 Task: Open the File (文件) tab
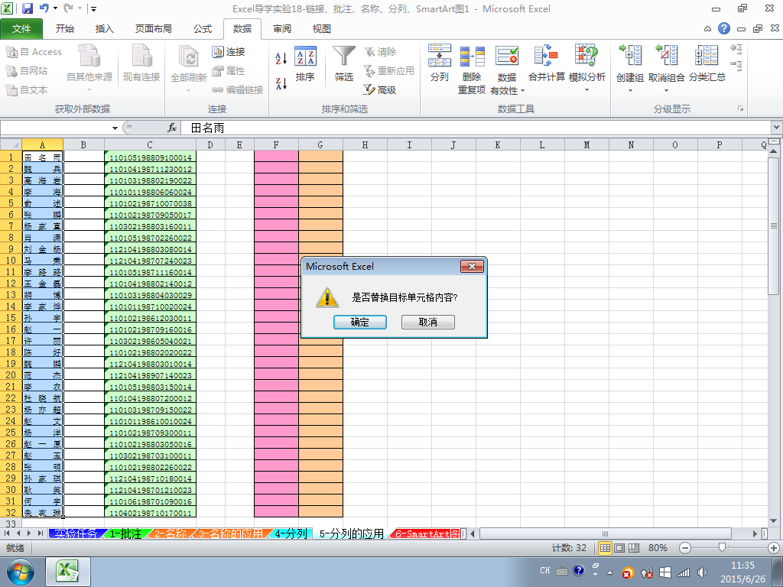point(21,29)
